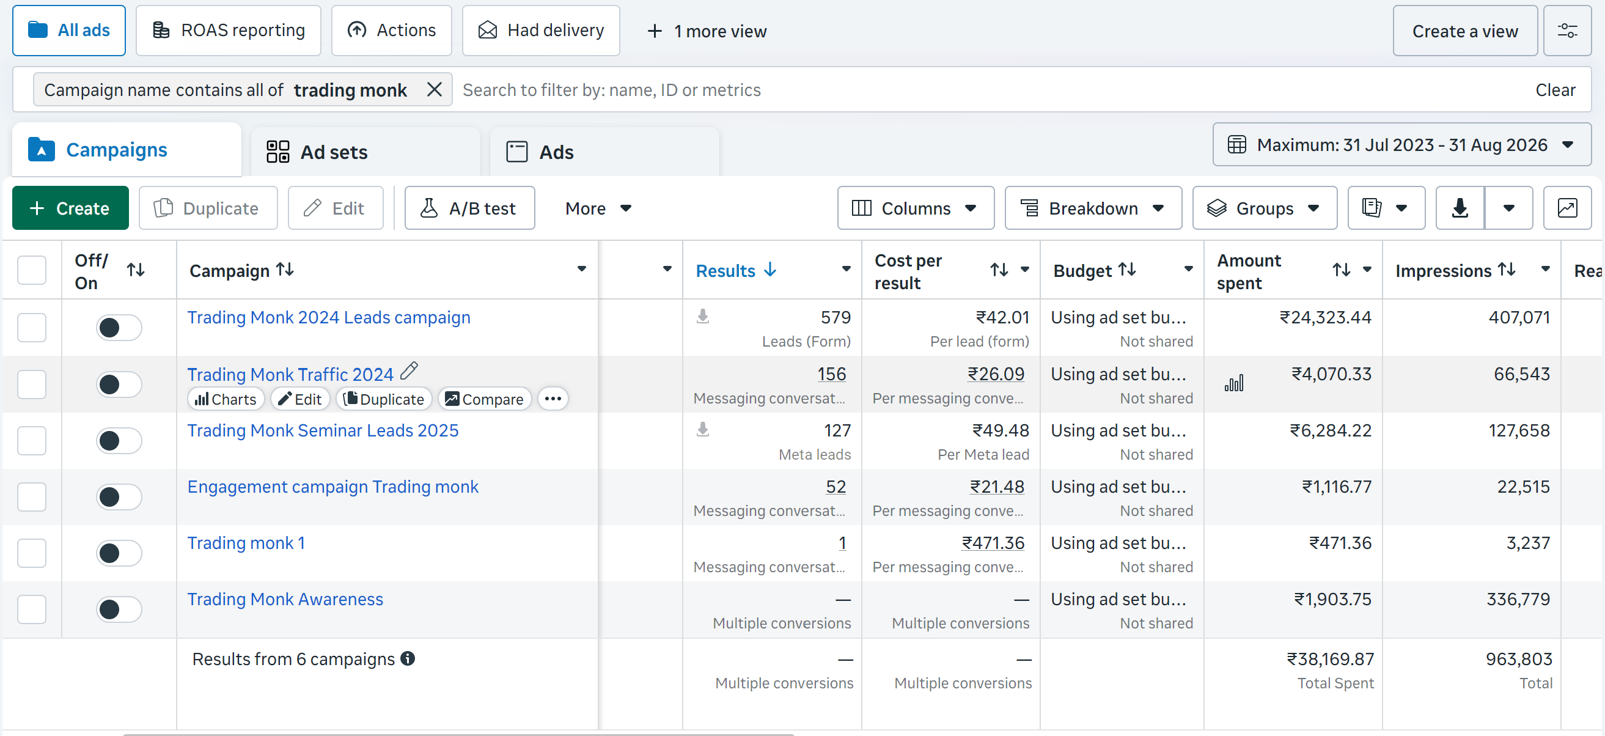Toggle on Trading Monk 2024 Leads campaign
Screen dimensions: 1605x736
pyautogui.click(x=119, y=327)
